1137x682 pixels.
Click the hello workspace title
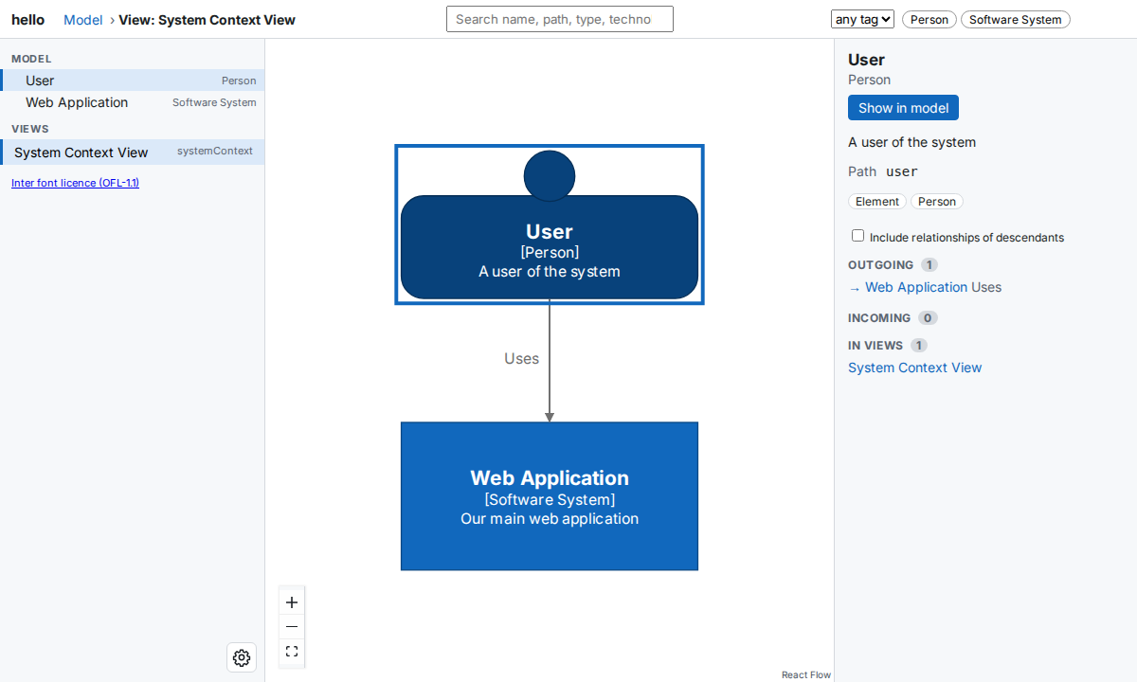point(28,20)
